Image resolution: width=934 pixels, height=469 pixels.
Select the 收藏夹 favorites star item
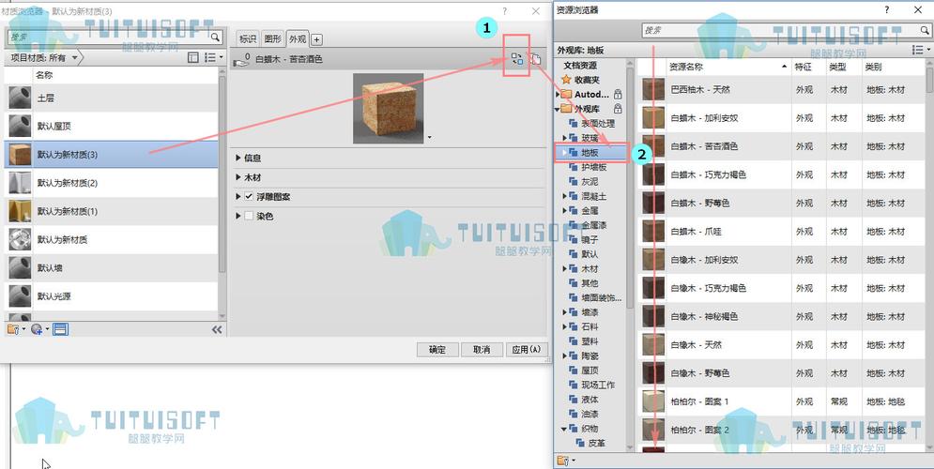581,80
